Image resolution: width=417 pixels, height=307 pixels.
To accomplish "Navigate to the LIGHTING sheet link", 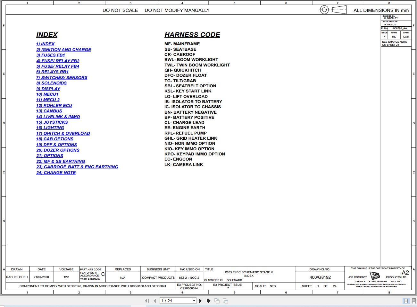I will click(x=50, y=127).
